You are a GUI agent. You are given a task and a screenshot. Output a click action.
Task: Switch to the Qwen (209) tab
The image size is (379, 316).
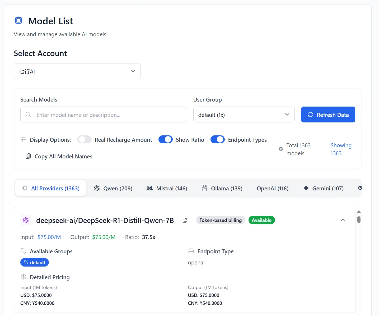point(113,188)
